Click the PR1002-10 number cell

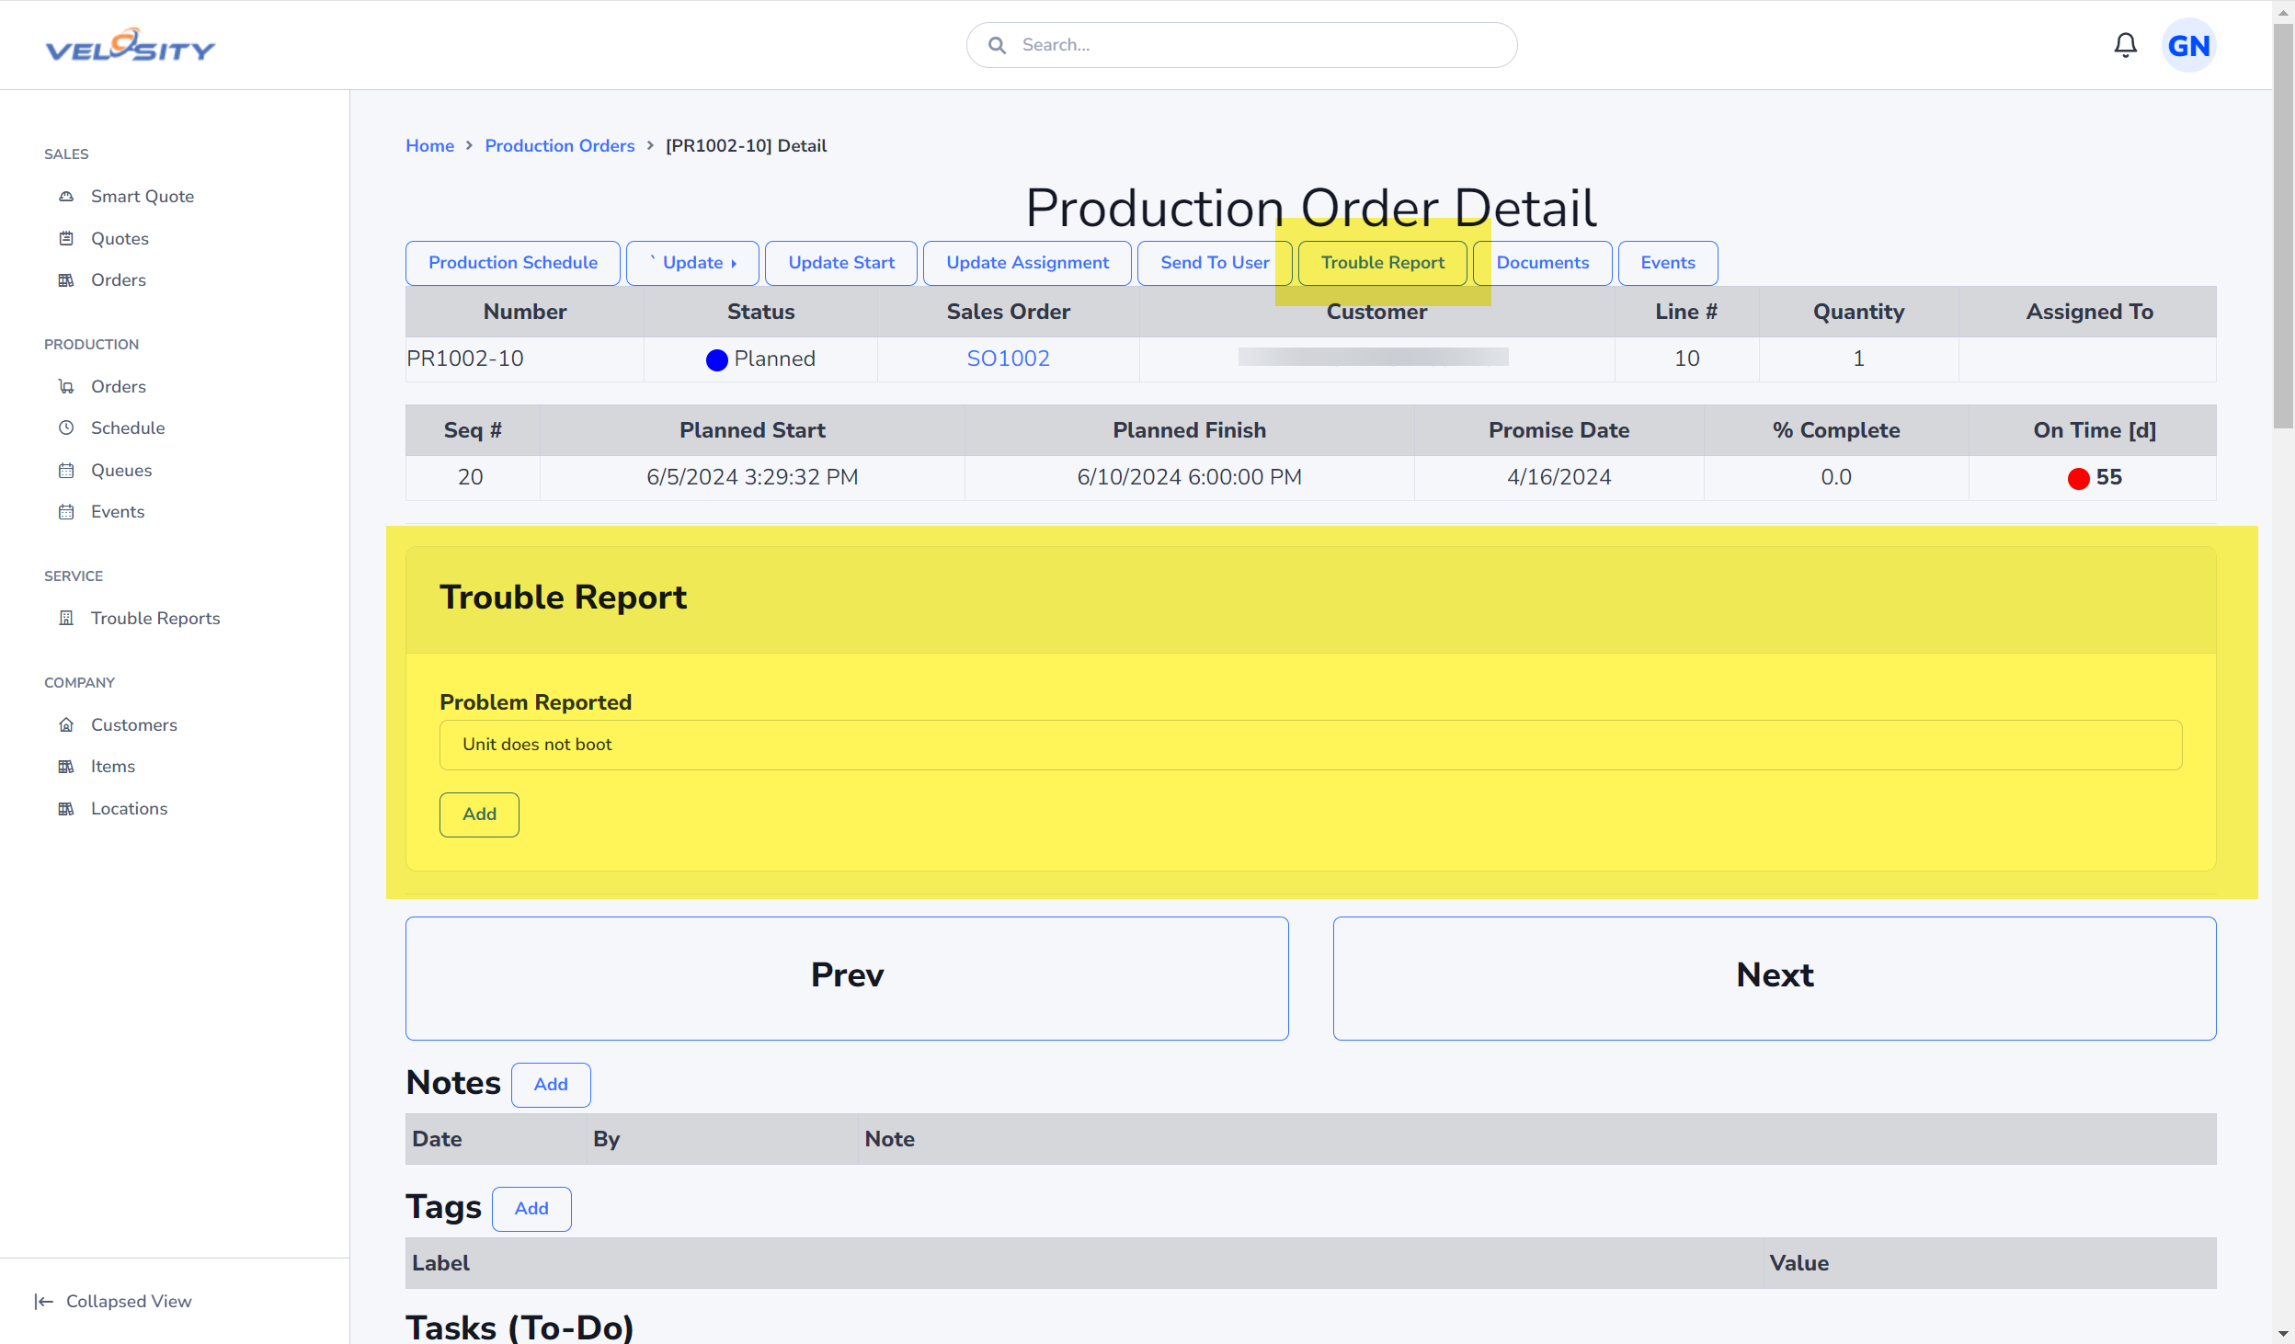pos(525,359)
